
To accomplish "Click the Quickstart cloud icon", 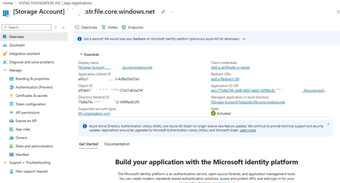I will pyautogui.click(x=5, y=45).
